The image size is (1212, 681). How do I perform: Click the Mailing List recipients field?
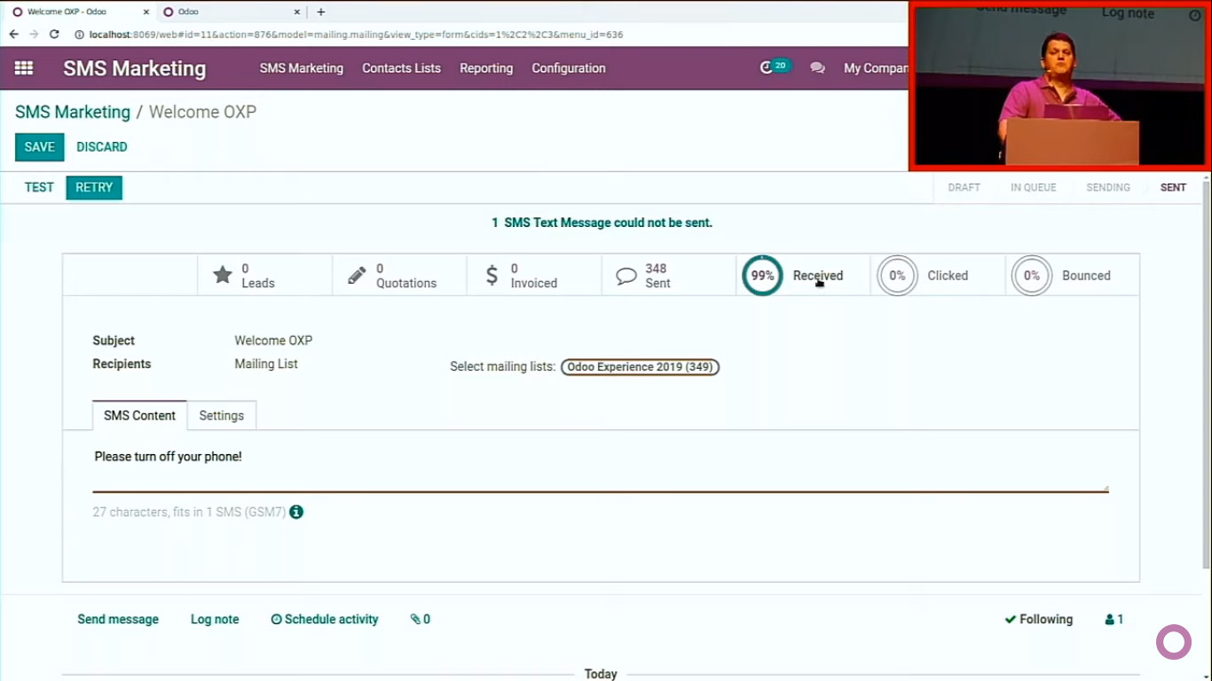click(266, 364)
